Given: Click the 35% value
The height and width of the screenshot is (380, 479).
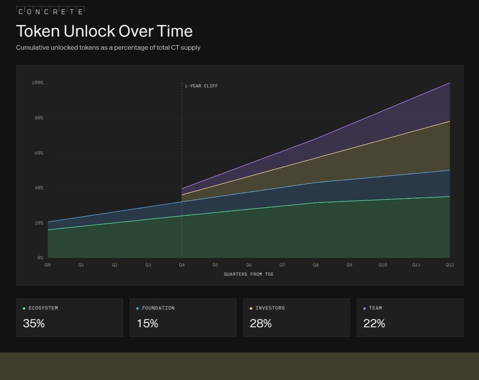Looking at the screenshot, I should coord(34,324).
